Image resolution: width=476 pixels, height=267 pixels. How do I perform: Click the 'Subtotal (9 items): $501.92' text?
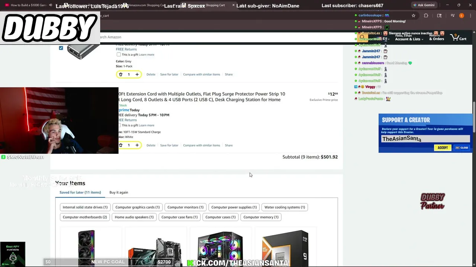click(310, 157)
